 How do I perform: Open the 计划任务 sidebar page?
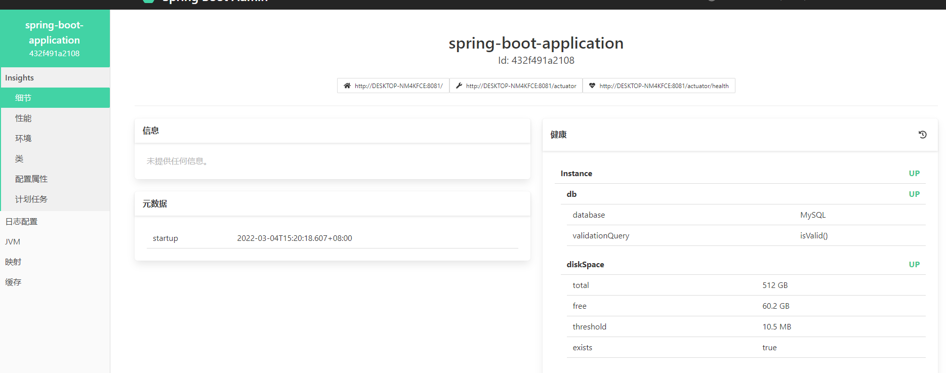[55, 199]
